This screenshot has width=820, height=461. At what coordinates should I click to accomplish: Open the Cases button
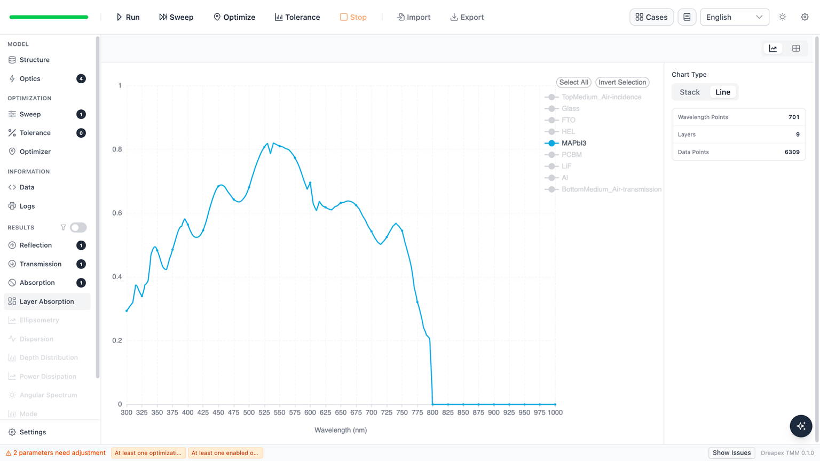click(x=651, y=17)
